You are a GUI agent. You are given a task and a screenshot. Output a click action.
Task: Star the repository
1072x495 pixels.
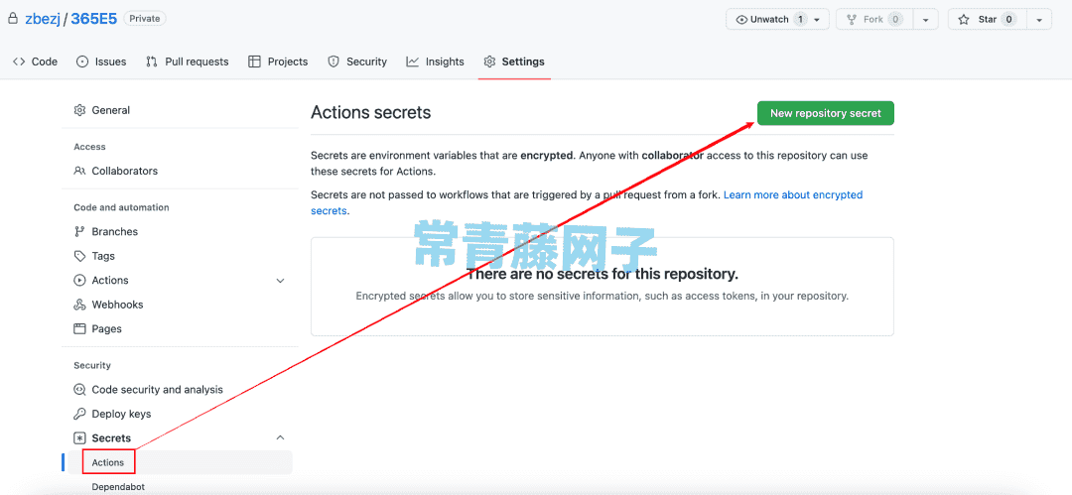pyautogui.click(x=988, y=19)
